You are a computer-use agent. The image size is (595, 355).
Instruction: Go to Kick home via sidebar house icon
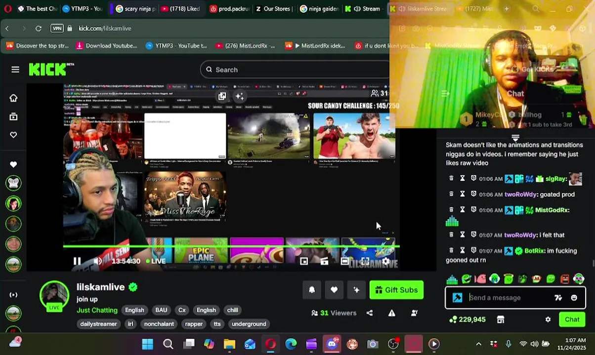click(x=13, y=98)
